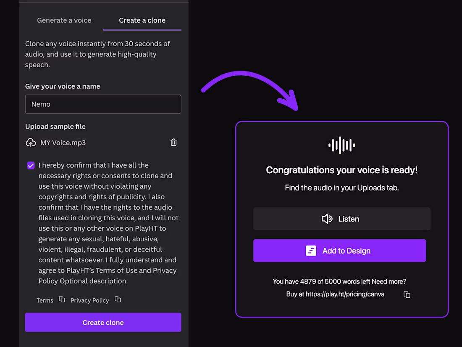Click the Need more? text
Screen dimensions: 462x347
[x=389, y=281]
